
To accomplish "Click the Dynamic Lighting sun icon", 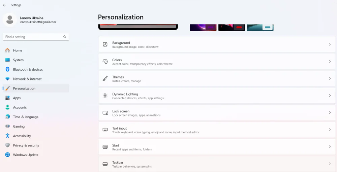I will point(105,96).
